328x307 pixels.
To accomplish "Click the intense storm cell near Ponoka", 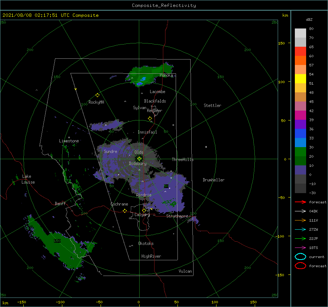I will coord(140,84).
